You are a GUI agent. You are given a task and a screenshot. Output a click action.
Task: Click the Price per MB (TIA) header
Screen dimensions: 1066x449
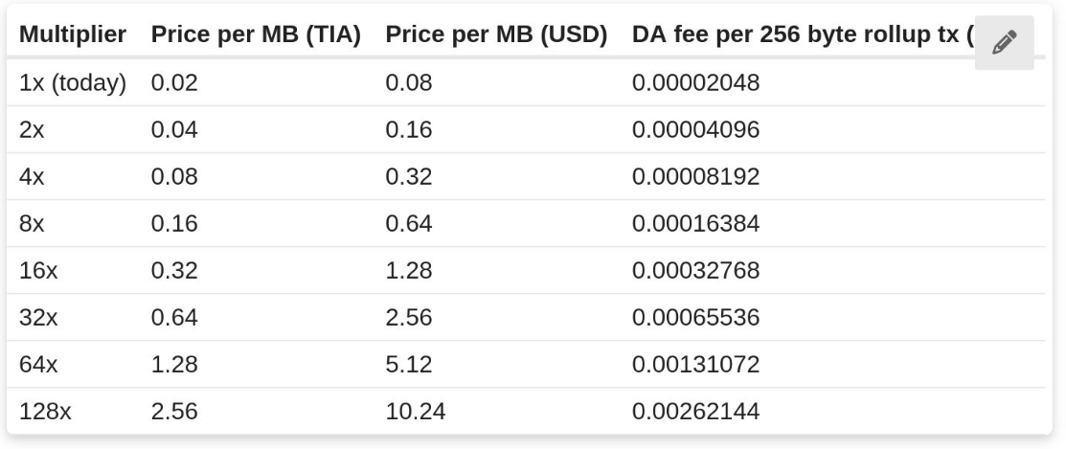256,36
